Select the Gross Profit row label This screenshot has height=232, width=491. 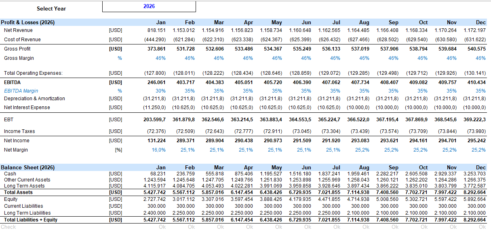17,49
